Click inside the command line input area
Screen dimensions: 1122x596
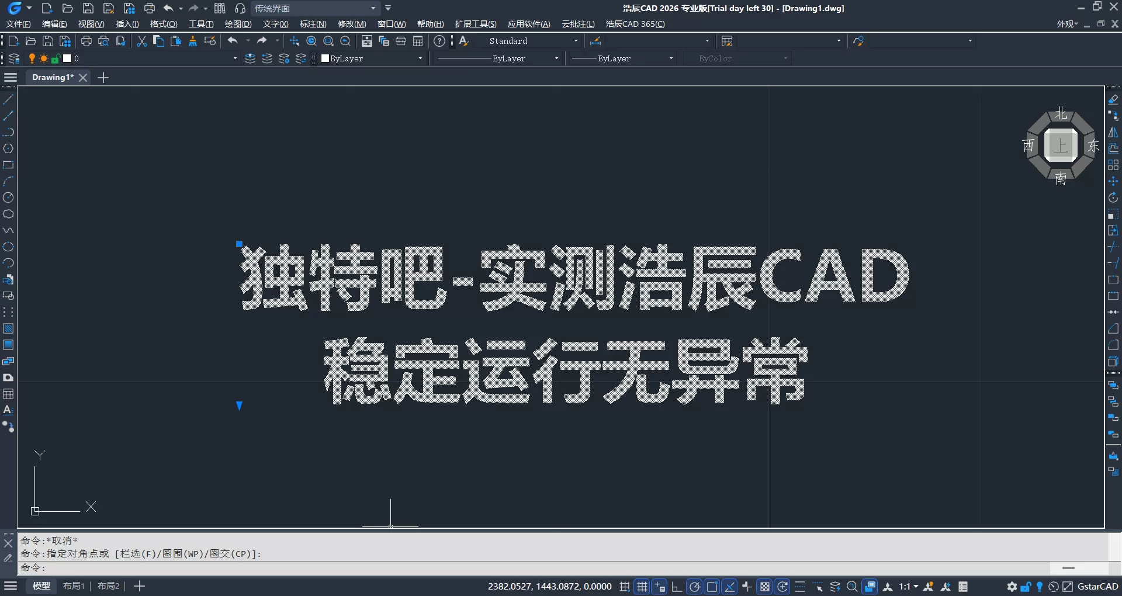pyautogui.click(x=234, y=567)
